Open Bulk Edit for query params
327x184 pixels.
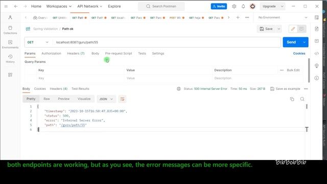point(293,71)
